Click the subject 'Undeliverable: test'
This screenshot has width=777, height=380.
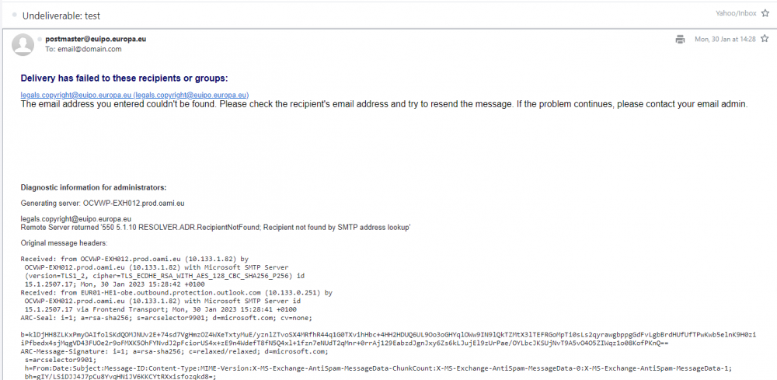(x=61, y=16)
